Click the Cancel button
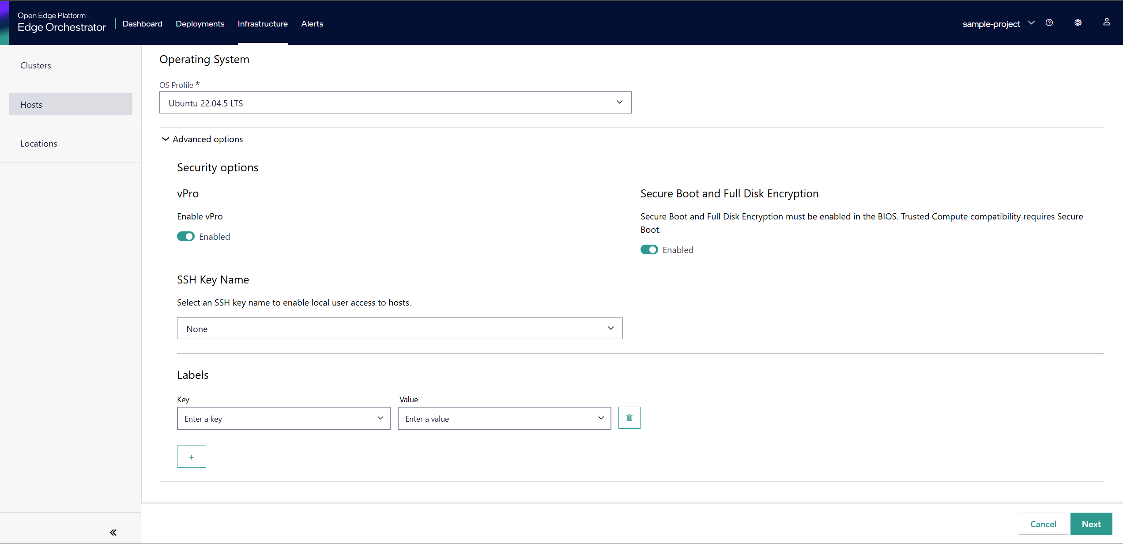The image size is (1123, 544). 1043,524
